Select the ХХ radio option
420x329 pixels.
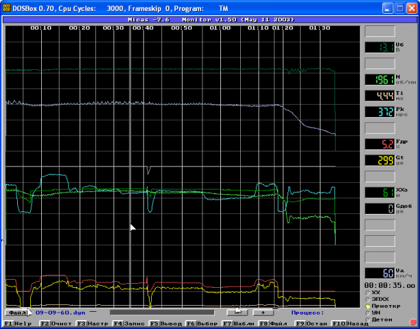point(369,293)
